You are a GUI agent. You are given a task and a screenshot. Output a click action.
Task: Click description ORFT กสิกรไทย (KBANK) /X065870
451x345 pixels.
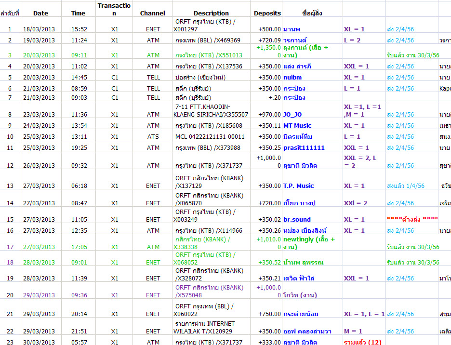(211, 199)
